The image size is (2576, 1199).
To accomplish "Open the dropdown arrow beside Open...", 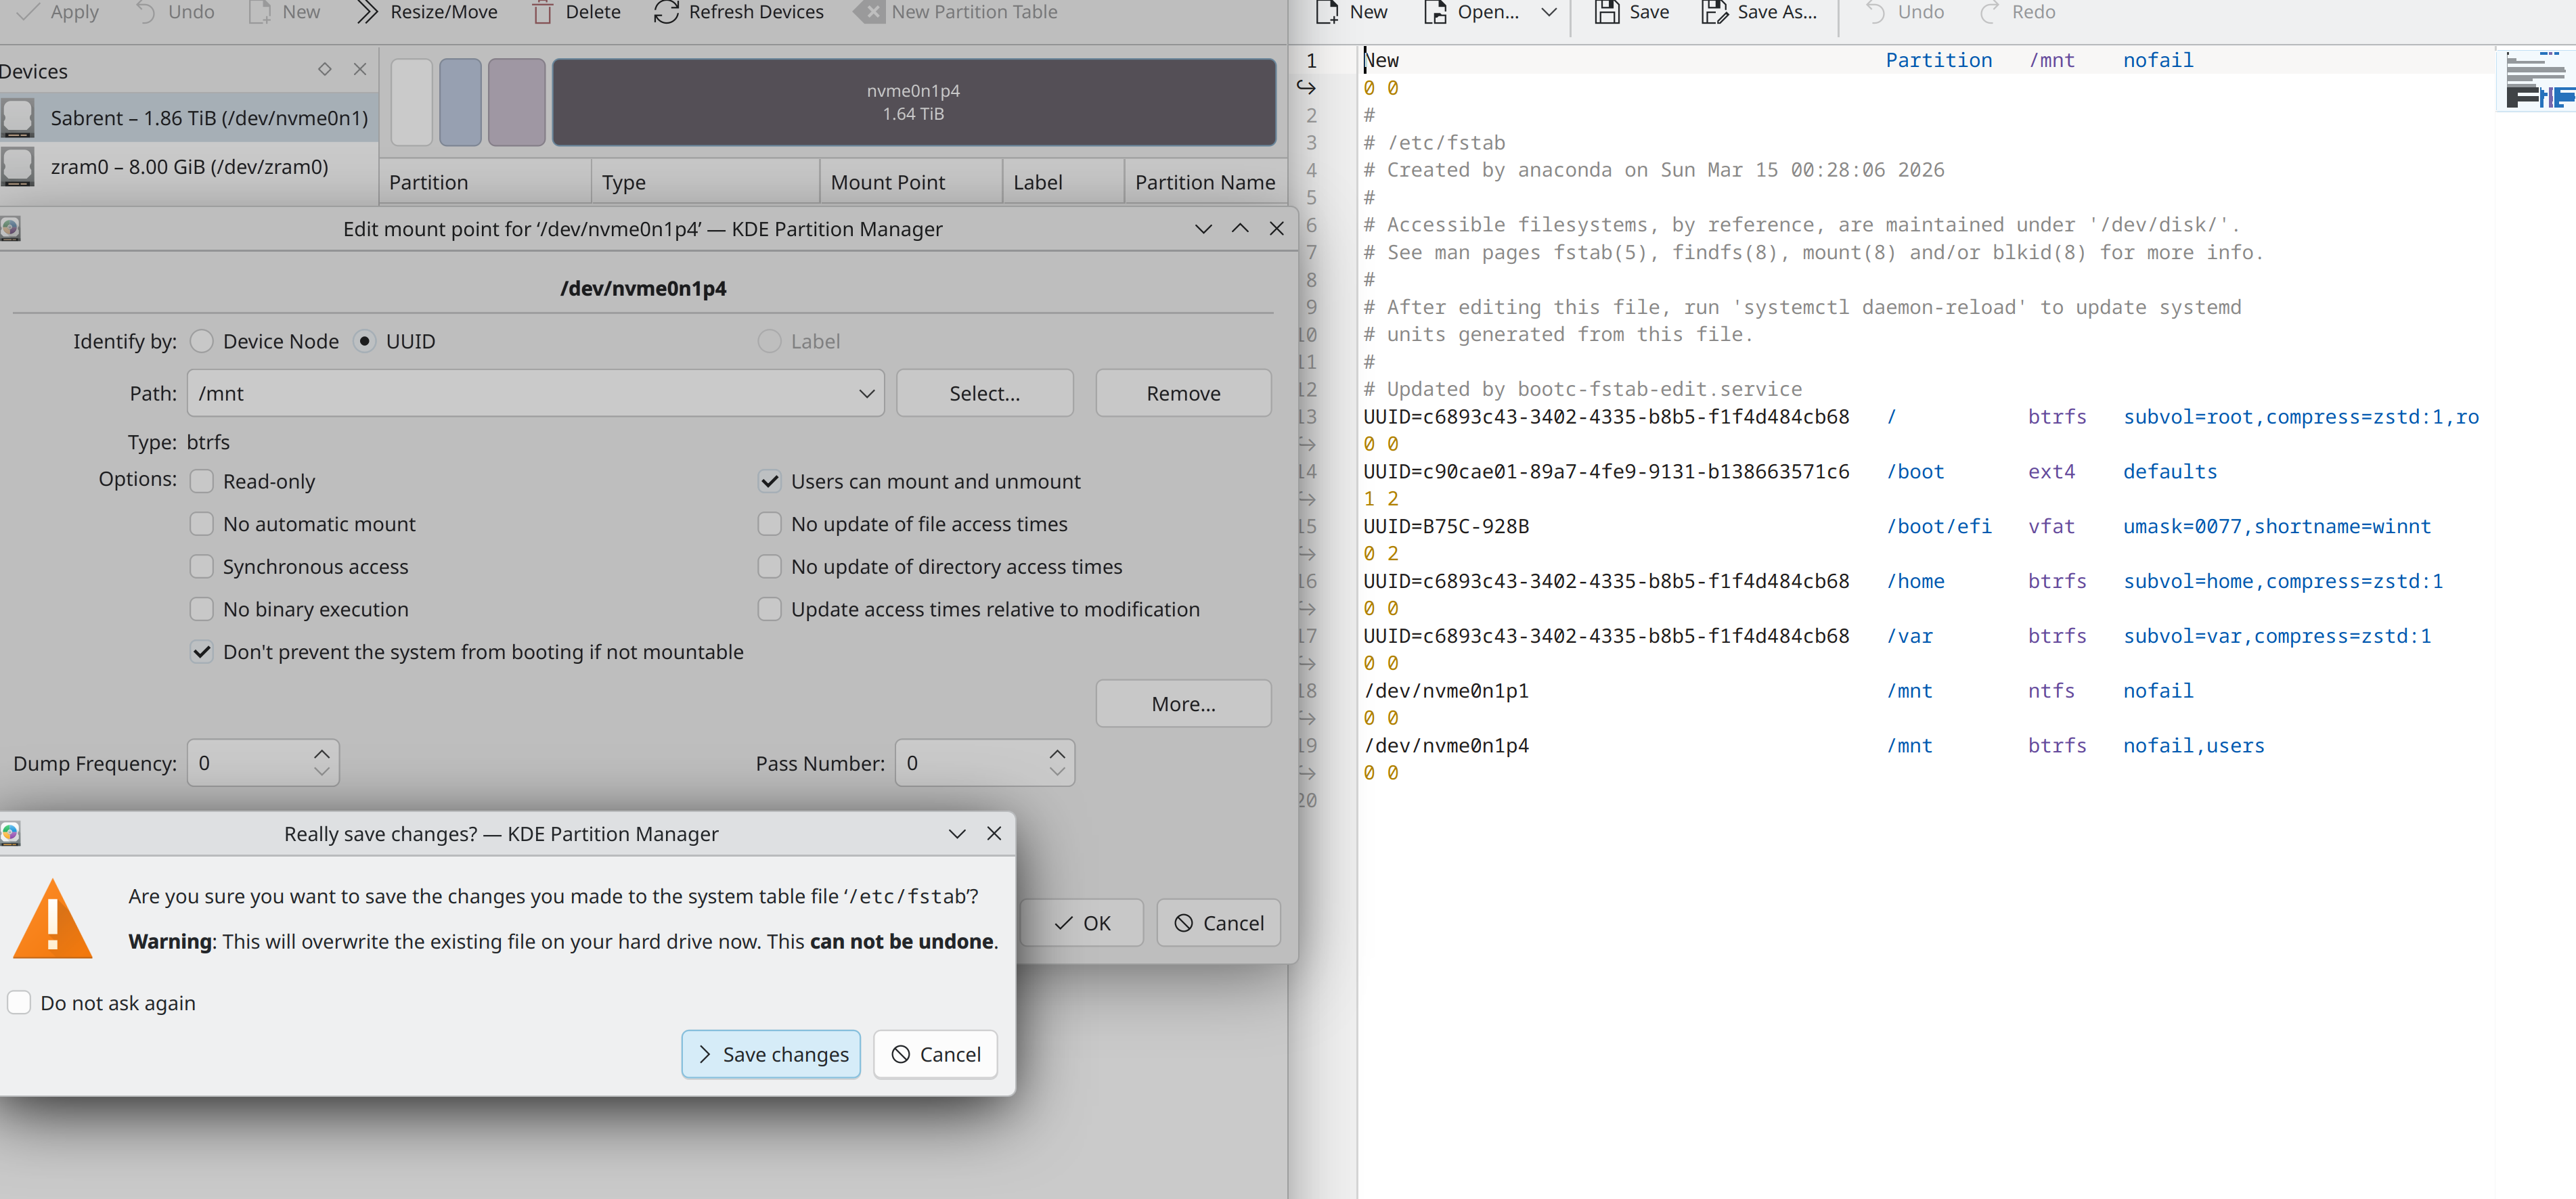I will click(x=1548, y=12).
